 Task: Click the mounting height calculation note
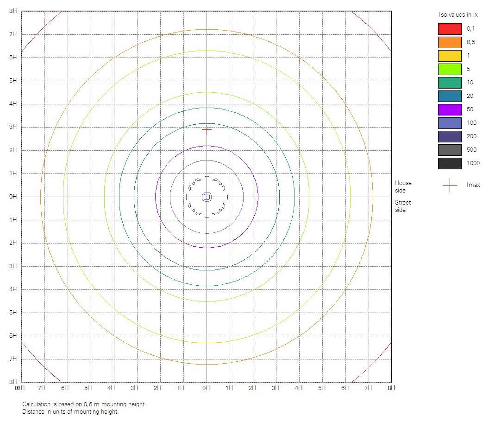(84, 404)
